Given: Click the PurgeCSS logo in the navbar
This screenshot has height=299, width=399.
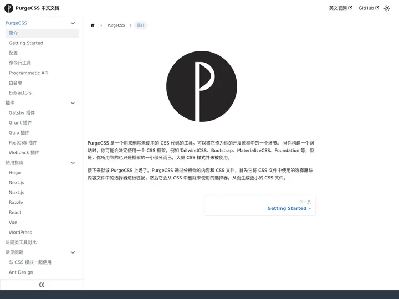Looking at the screenshot, I should 9,8.
